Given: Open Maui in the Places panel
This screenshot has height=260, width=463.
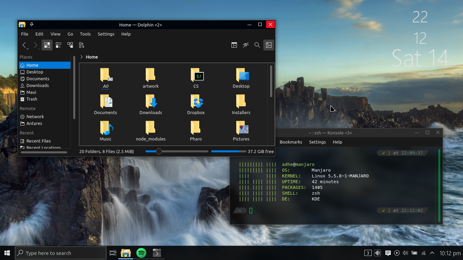Looking at the screenshot, I should click(45, 92).
